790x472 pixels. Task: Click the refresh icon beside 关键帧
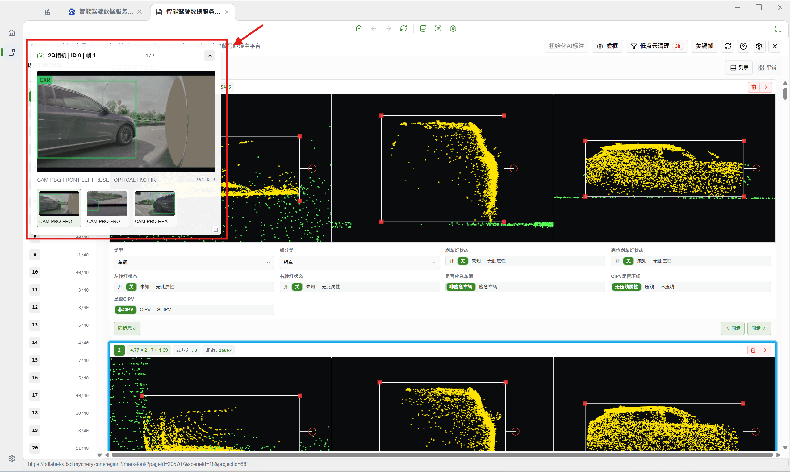click(x=728, y=46)
